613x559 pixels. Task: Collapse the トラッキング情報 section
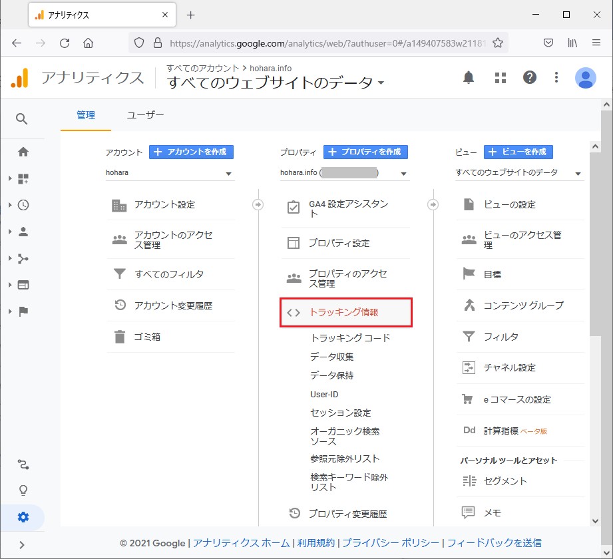(345, 312)
